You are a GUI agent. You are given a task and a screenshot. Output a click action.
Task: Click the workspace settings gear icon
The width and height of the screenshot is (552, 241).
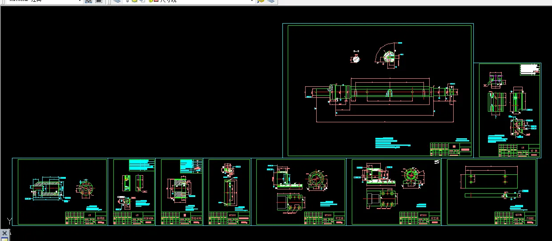(88, 1)
